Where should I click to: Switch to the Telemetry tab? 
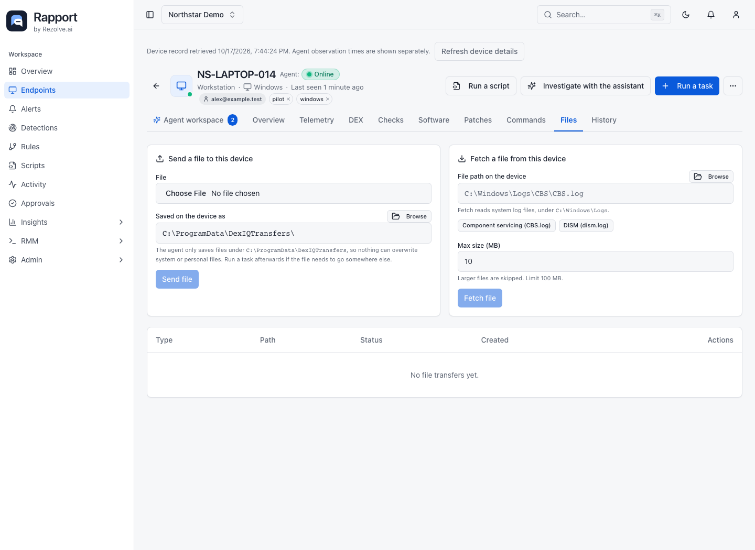point(317,120)
